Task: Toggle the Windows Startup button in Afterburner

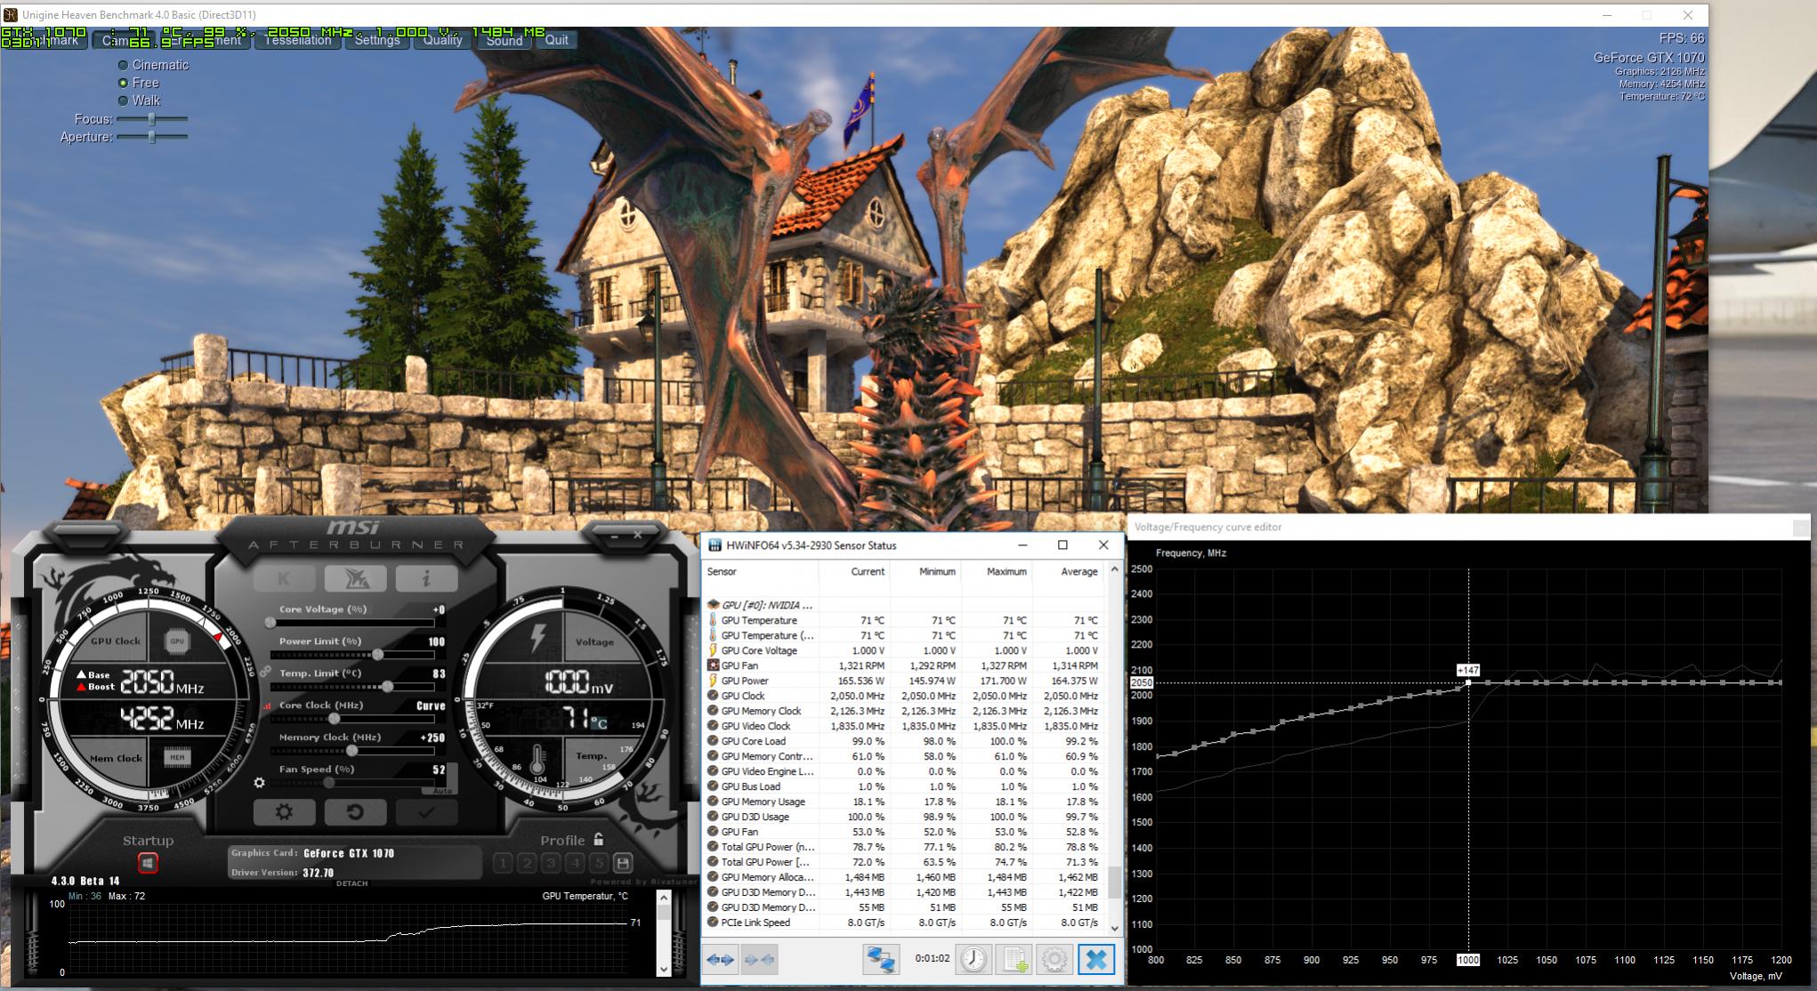Action: tap(148, 862)
